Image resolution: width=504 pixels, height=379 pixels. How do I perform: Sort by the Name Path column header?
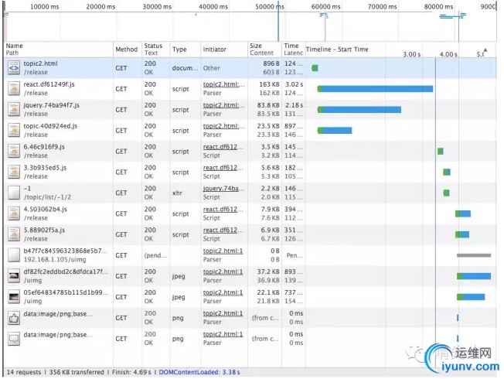point(59,50)
